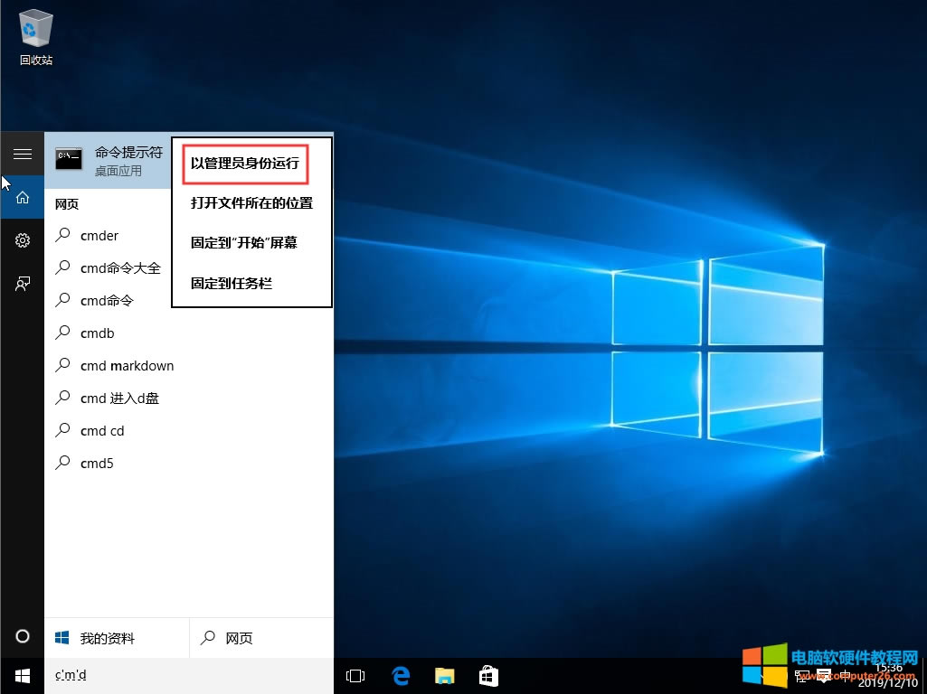Image resolution: width=927 pixels, height=694 pixels.
Task: Select the cmd markdown web suggestion
Action: 127,366
